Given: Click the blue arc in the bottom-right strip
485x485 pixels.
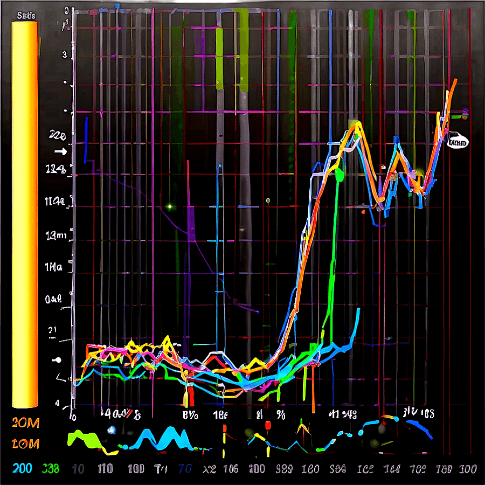Looking at the screenshot, I should coord(420,427).
